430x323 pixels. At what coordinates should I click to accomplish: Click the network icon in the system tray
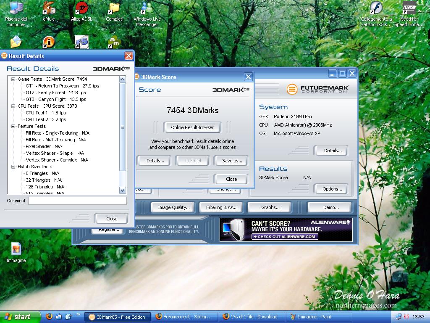click(x=398, y=317)
